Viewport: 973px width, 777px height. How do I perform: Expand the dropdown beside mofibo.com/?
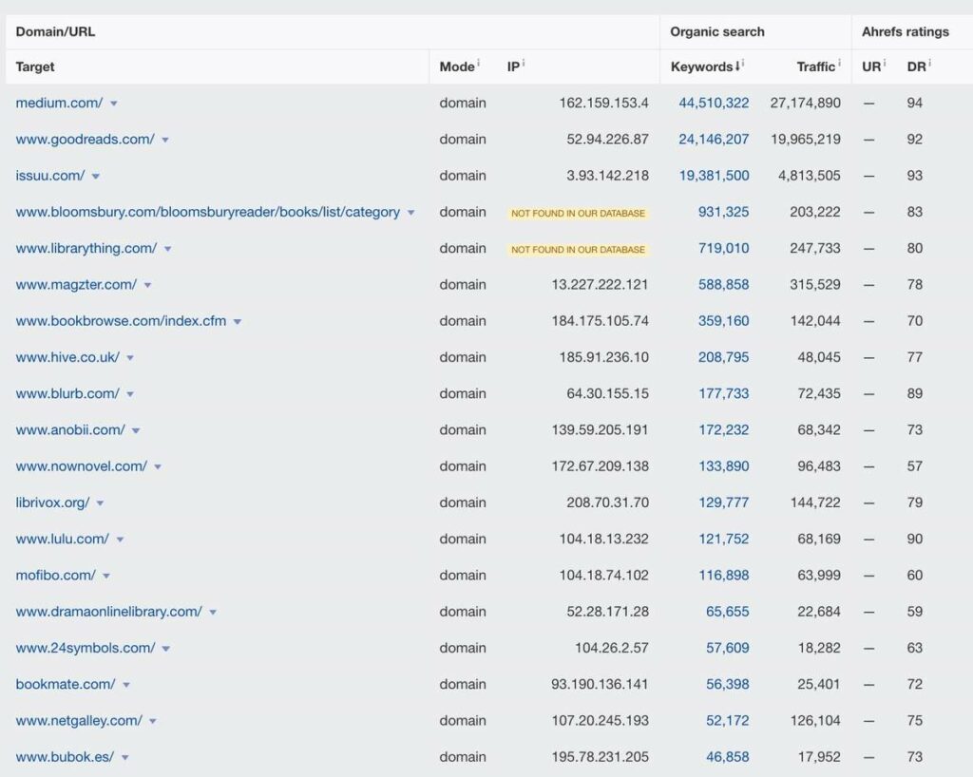pos(106,576)
